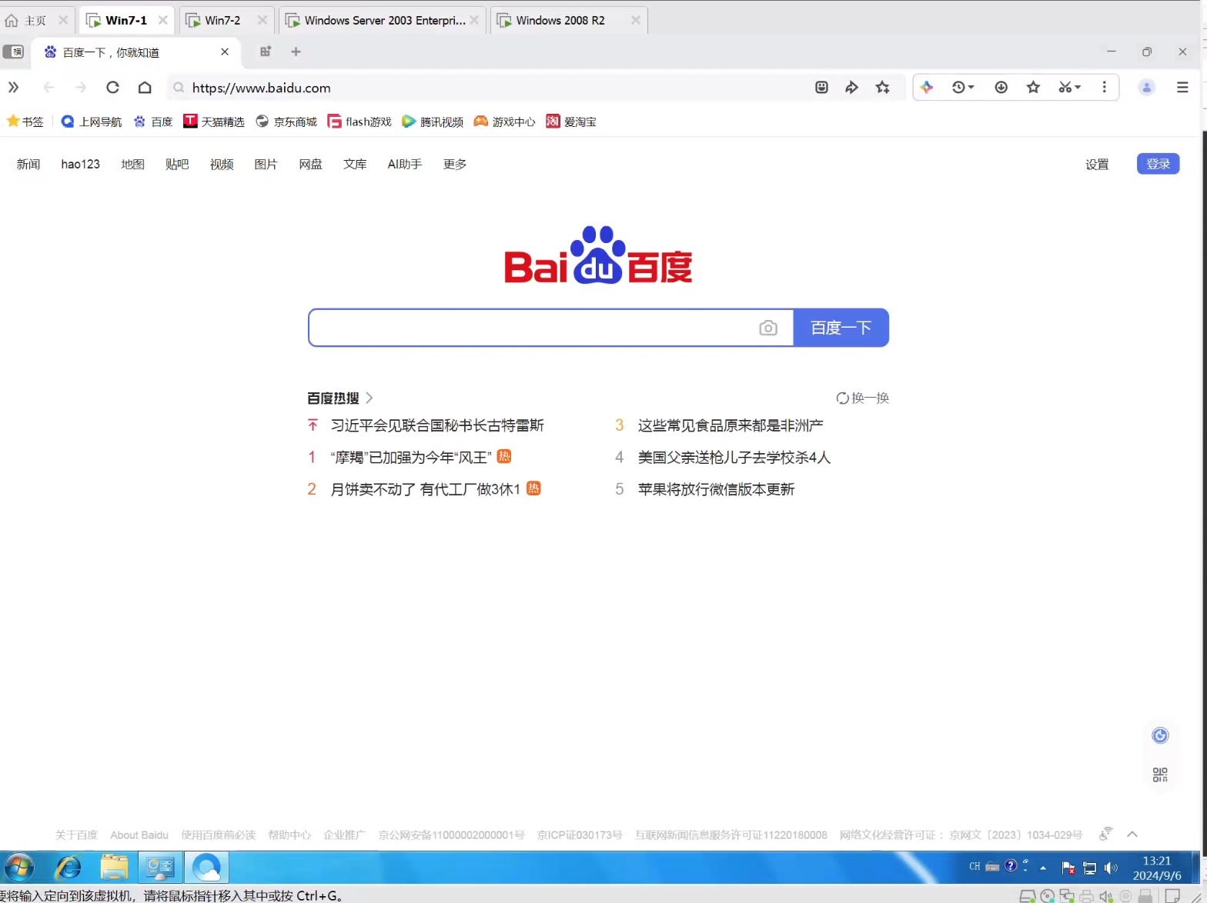Select the 百度一下，你就知道 browser tab
This screenshot has width=1207, height=903.
point(136,52)
